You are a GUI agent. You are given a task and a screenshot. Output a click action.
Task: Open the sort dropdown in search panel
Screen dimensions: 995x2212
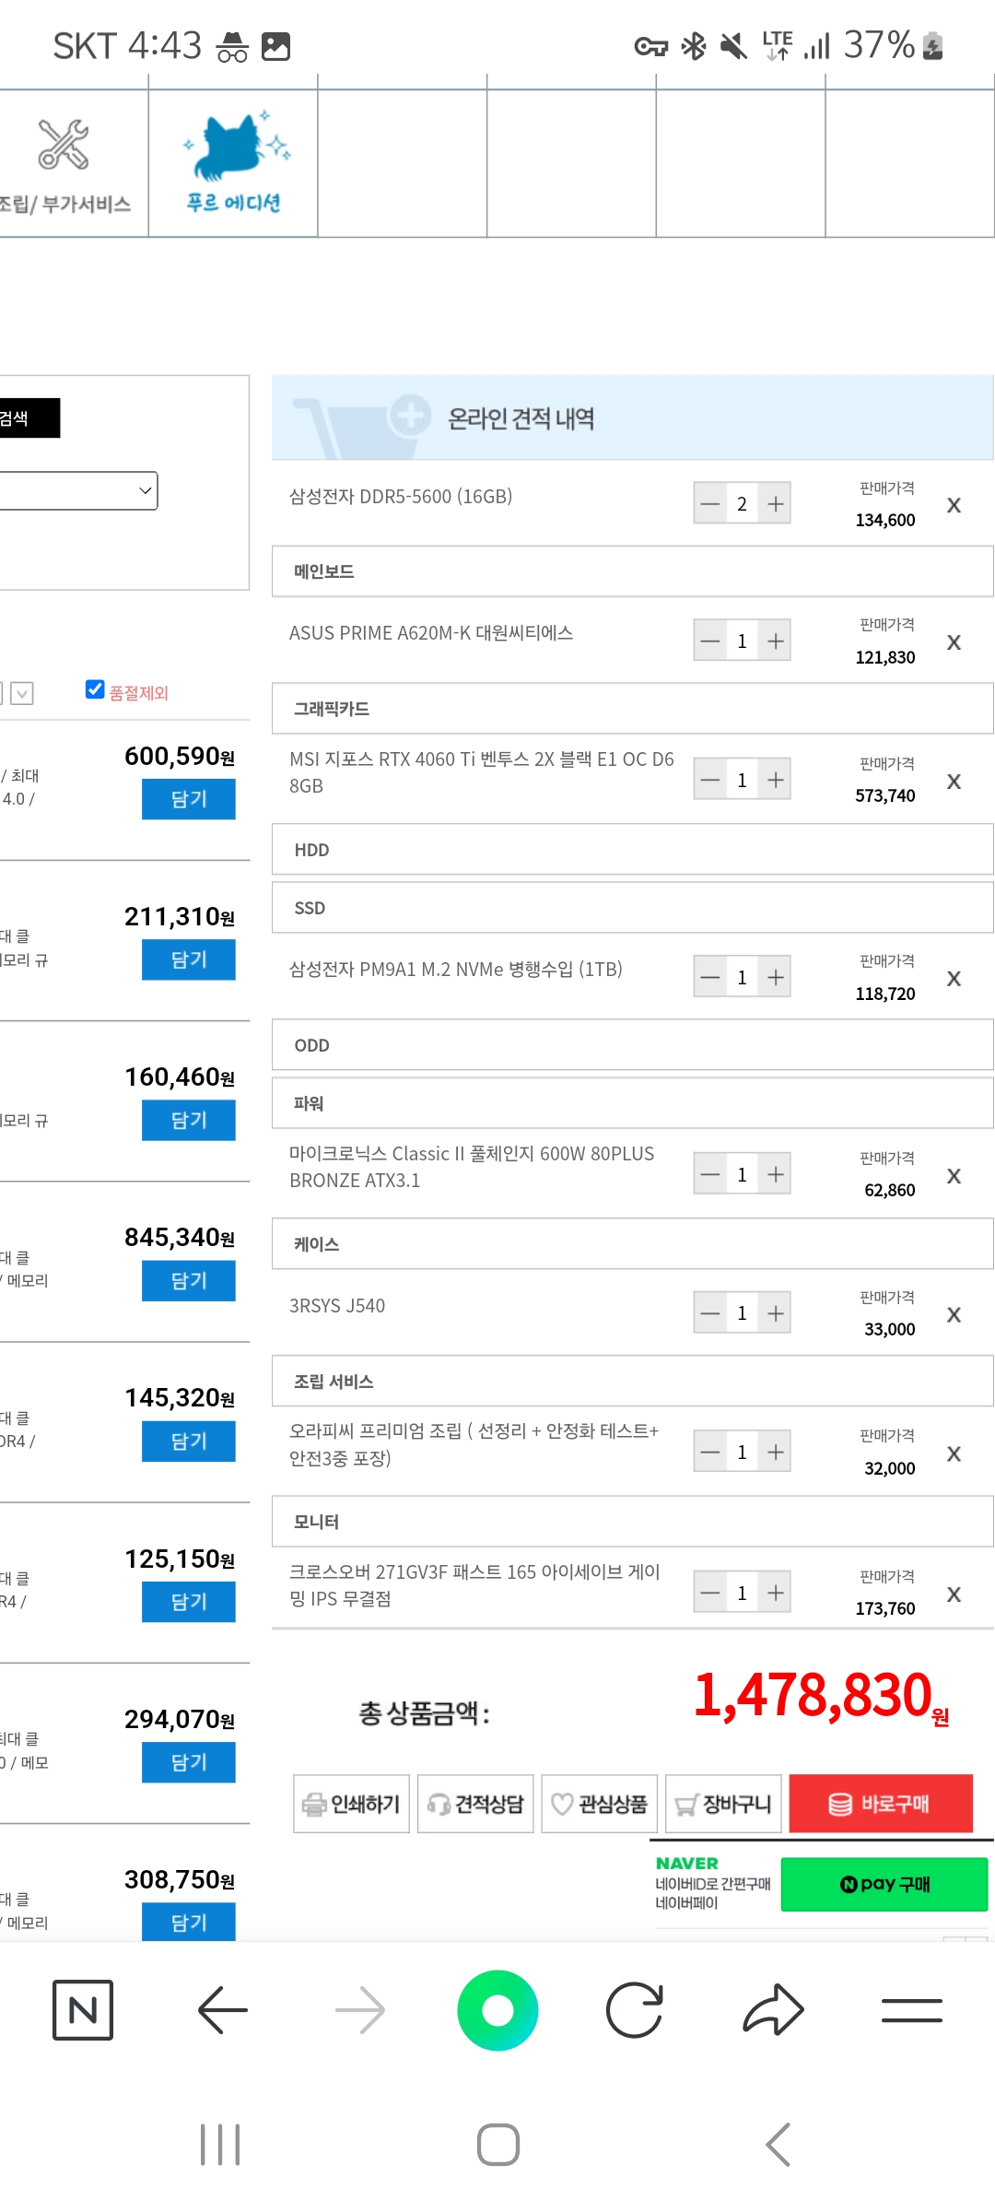[x=79, y=490]
